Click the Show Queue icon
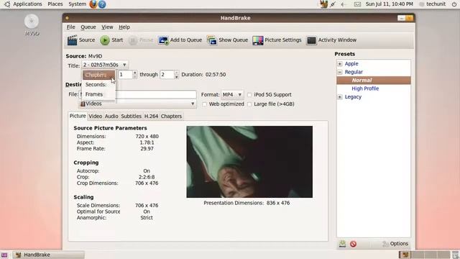Screen dimensions: 460x259 click(212, 40)
